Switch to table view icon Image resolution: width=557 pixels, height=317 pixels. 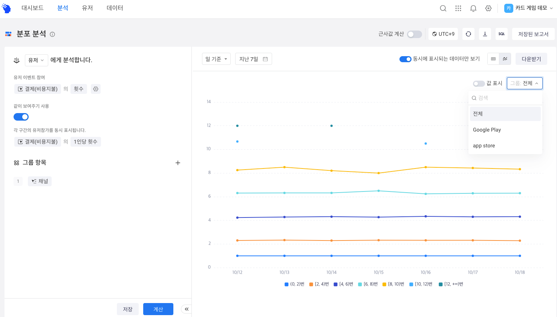(x=493, y=59)
